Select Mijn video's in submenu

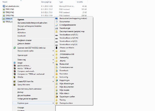click(x=64, y=93)
